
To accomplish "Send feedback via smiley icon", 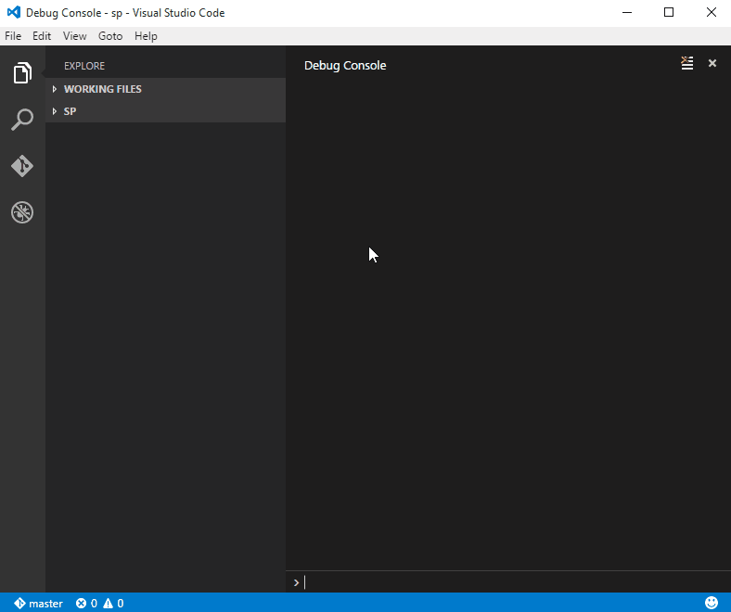I will (712, 603).
